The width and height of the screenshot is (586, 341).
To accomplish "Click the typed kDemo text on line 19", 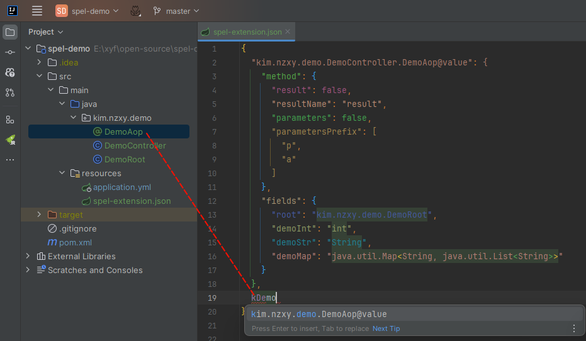I will pyautogui.click(x=264, y=298).
